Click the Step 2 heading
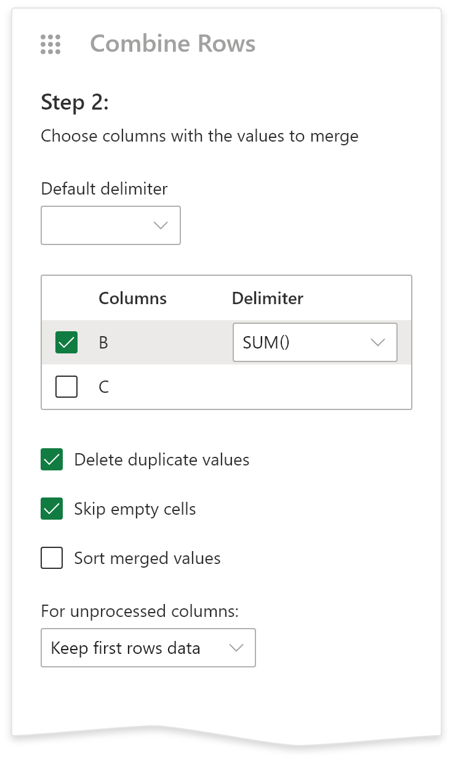The width and height of the screenshot is (453, 761). click(74, 102)
